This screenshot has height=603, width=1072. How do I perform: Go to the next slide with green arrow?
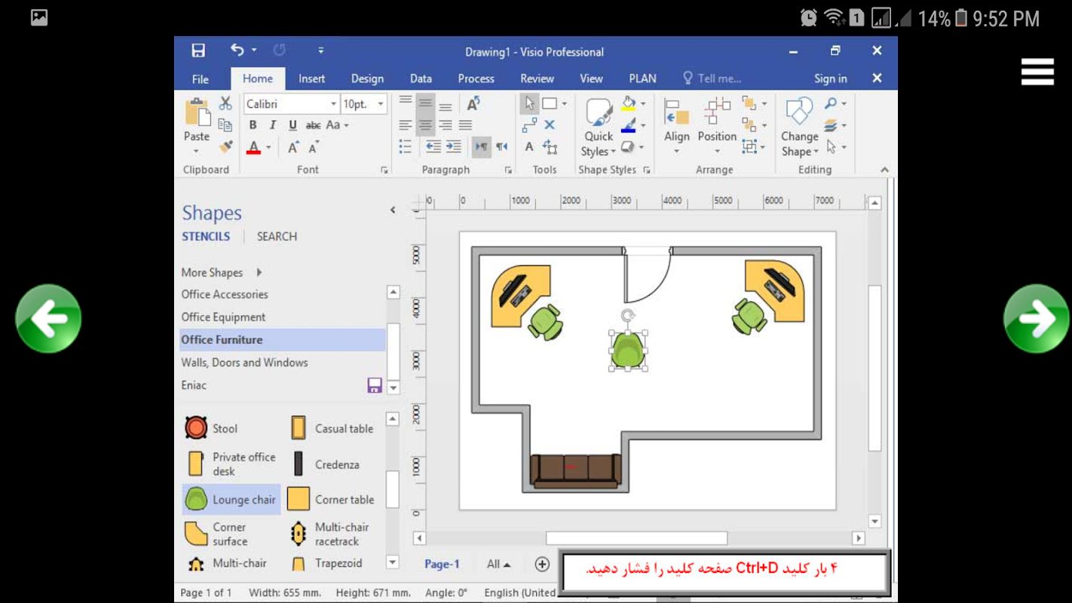(x=1037, y=319)
